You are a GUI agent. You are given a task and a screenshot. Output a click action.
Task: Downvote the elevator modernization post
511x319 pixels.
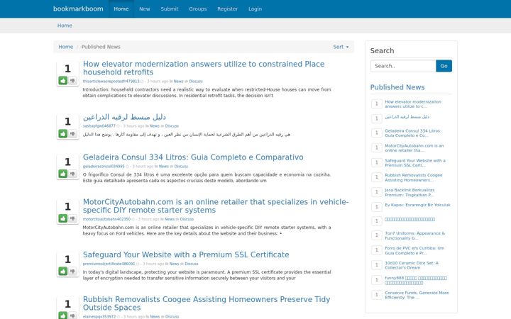tap(72, 80)
